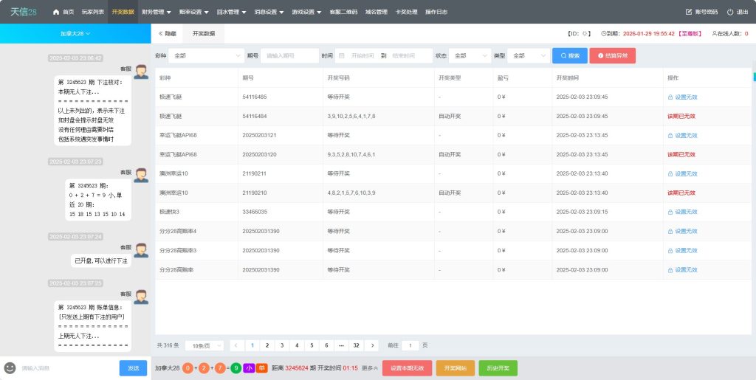Click the next page arrow in pagination

[372, 345]
